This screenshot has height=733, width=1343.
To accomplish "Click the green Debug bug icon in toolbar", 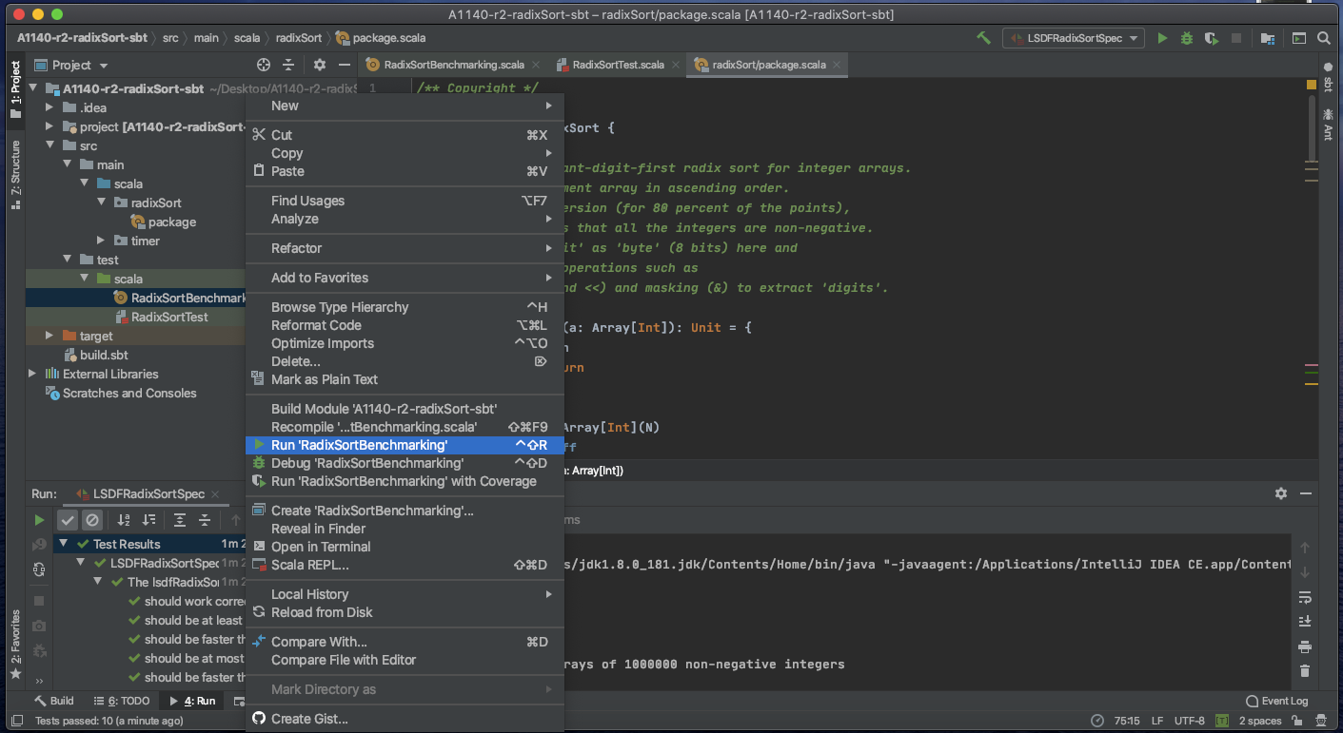I will coord(1186,38).
